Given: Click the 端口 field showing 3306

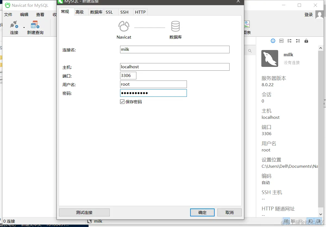Looking at the screenshot, I should [128, 76].
